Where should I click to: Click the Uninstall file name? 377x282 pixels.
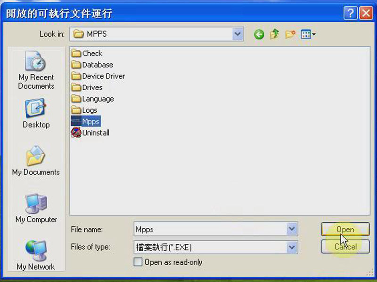96,133
